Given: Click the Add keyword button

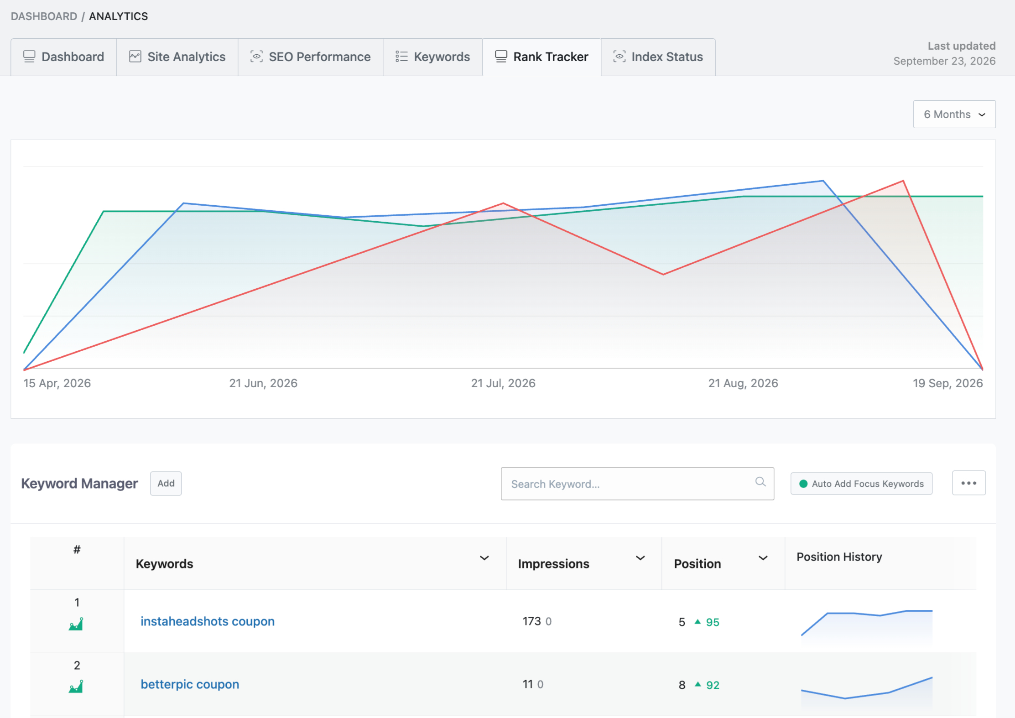Looking at the screenshot, I should click(x=166, y=484).
